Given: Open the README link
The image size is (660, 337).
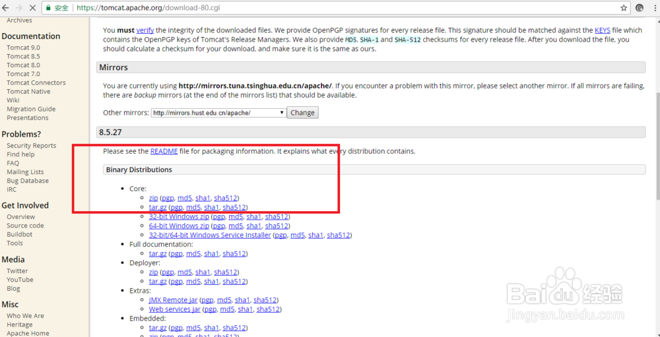Looking at the screenshot, I should coord(164,151).
